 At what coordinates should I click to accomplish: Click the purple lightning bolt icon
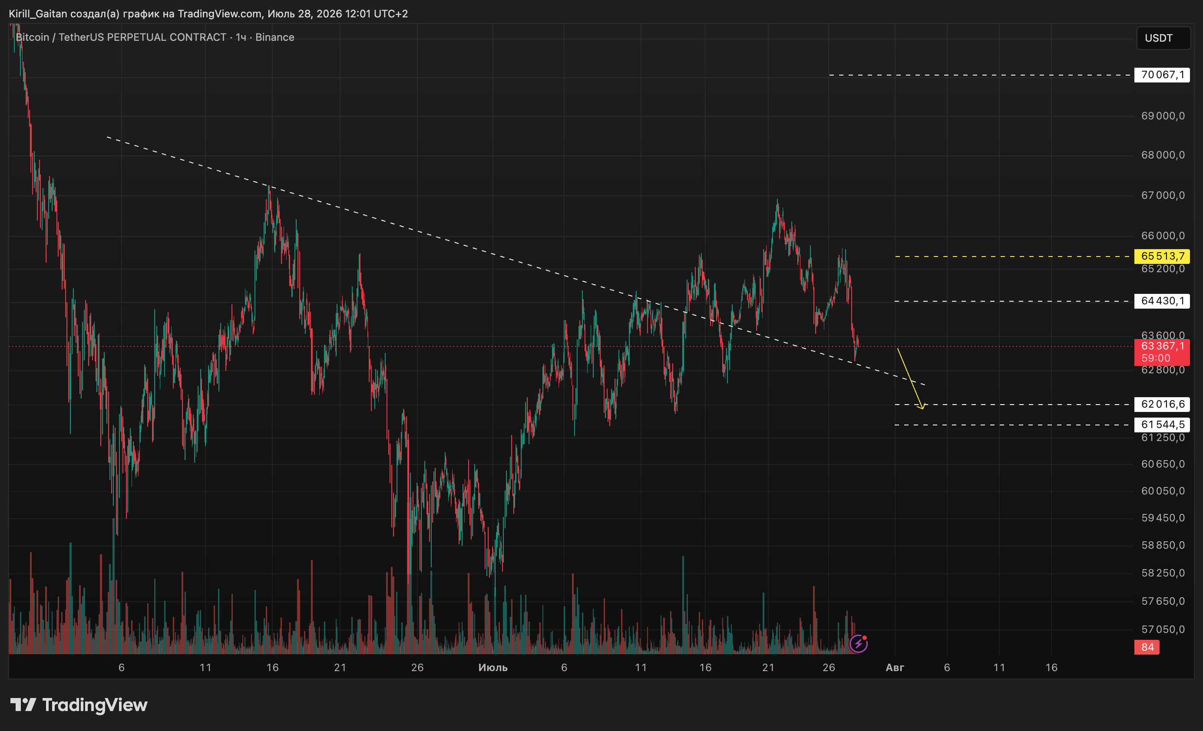pyautogui.click(x=858, y=644)
